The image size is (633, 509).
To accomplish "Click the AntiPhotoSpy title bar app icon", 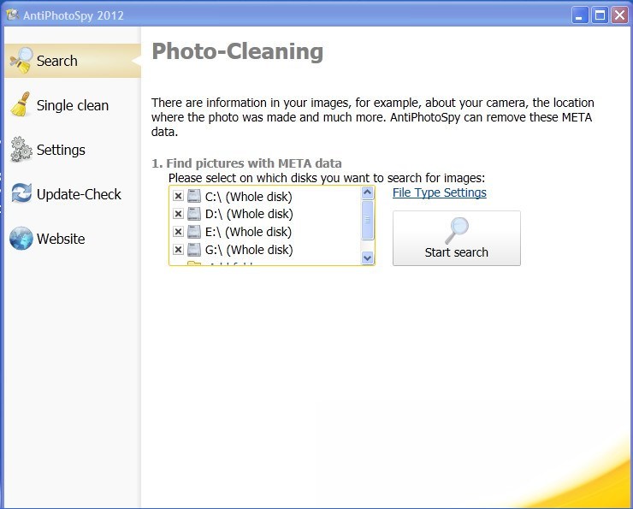I will click(13, 15).
